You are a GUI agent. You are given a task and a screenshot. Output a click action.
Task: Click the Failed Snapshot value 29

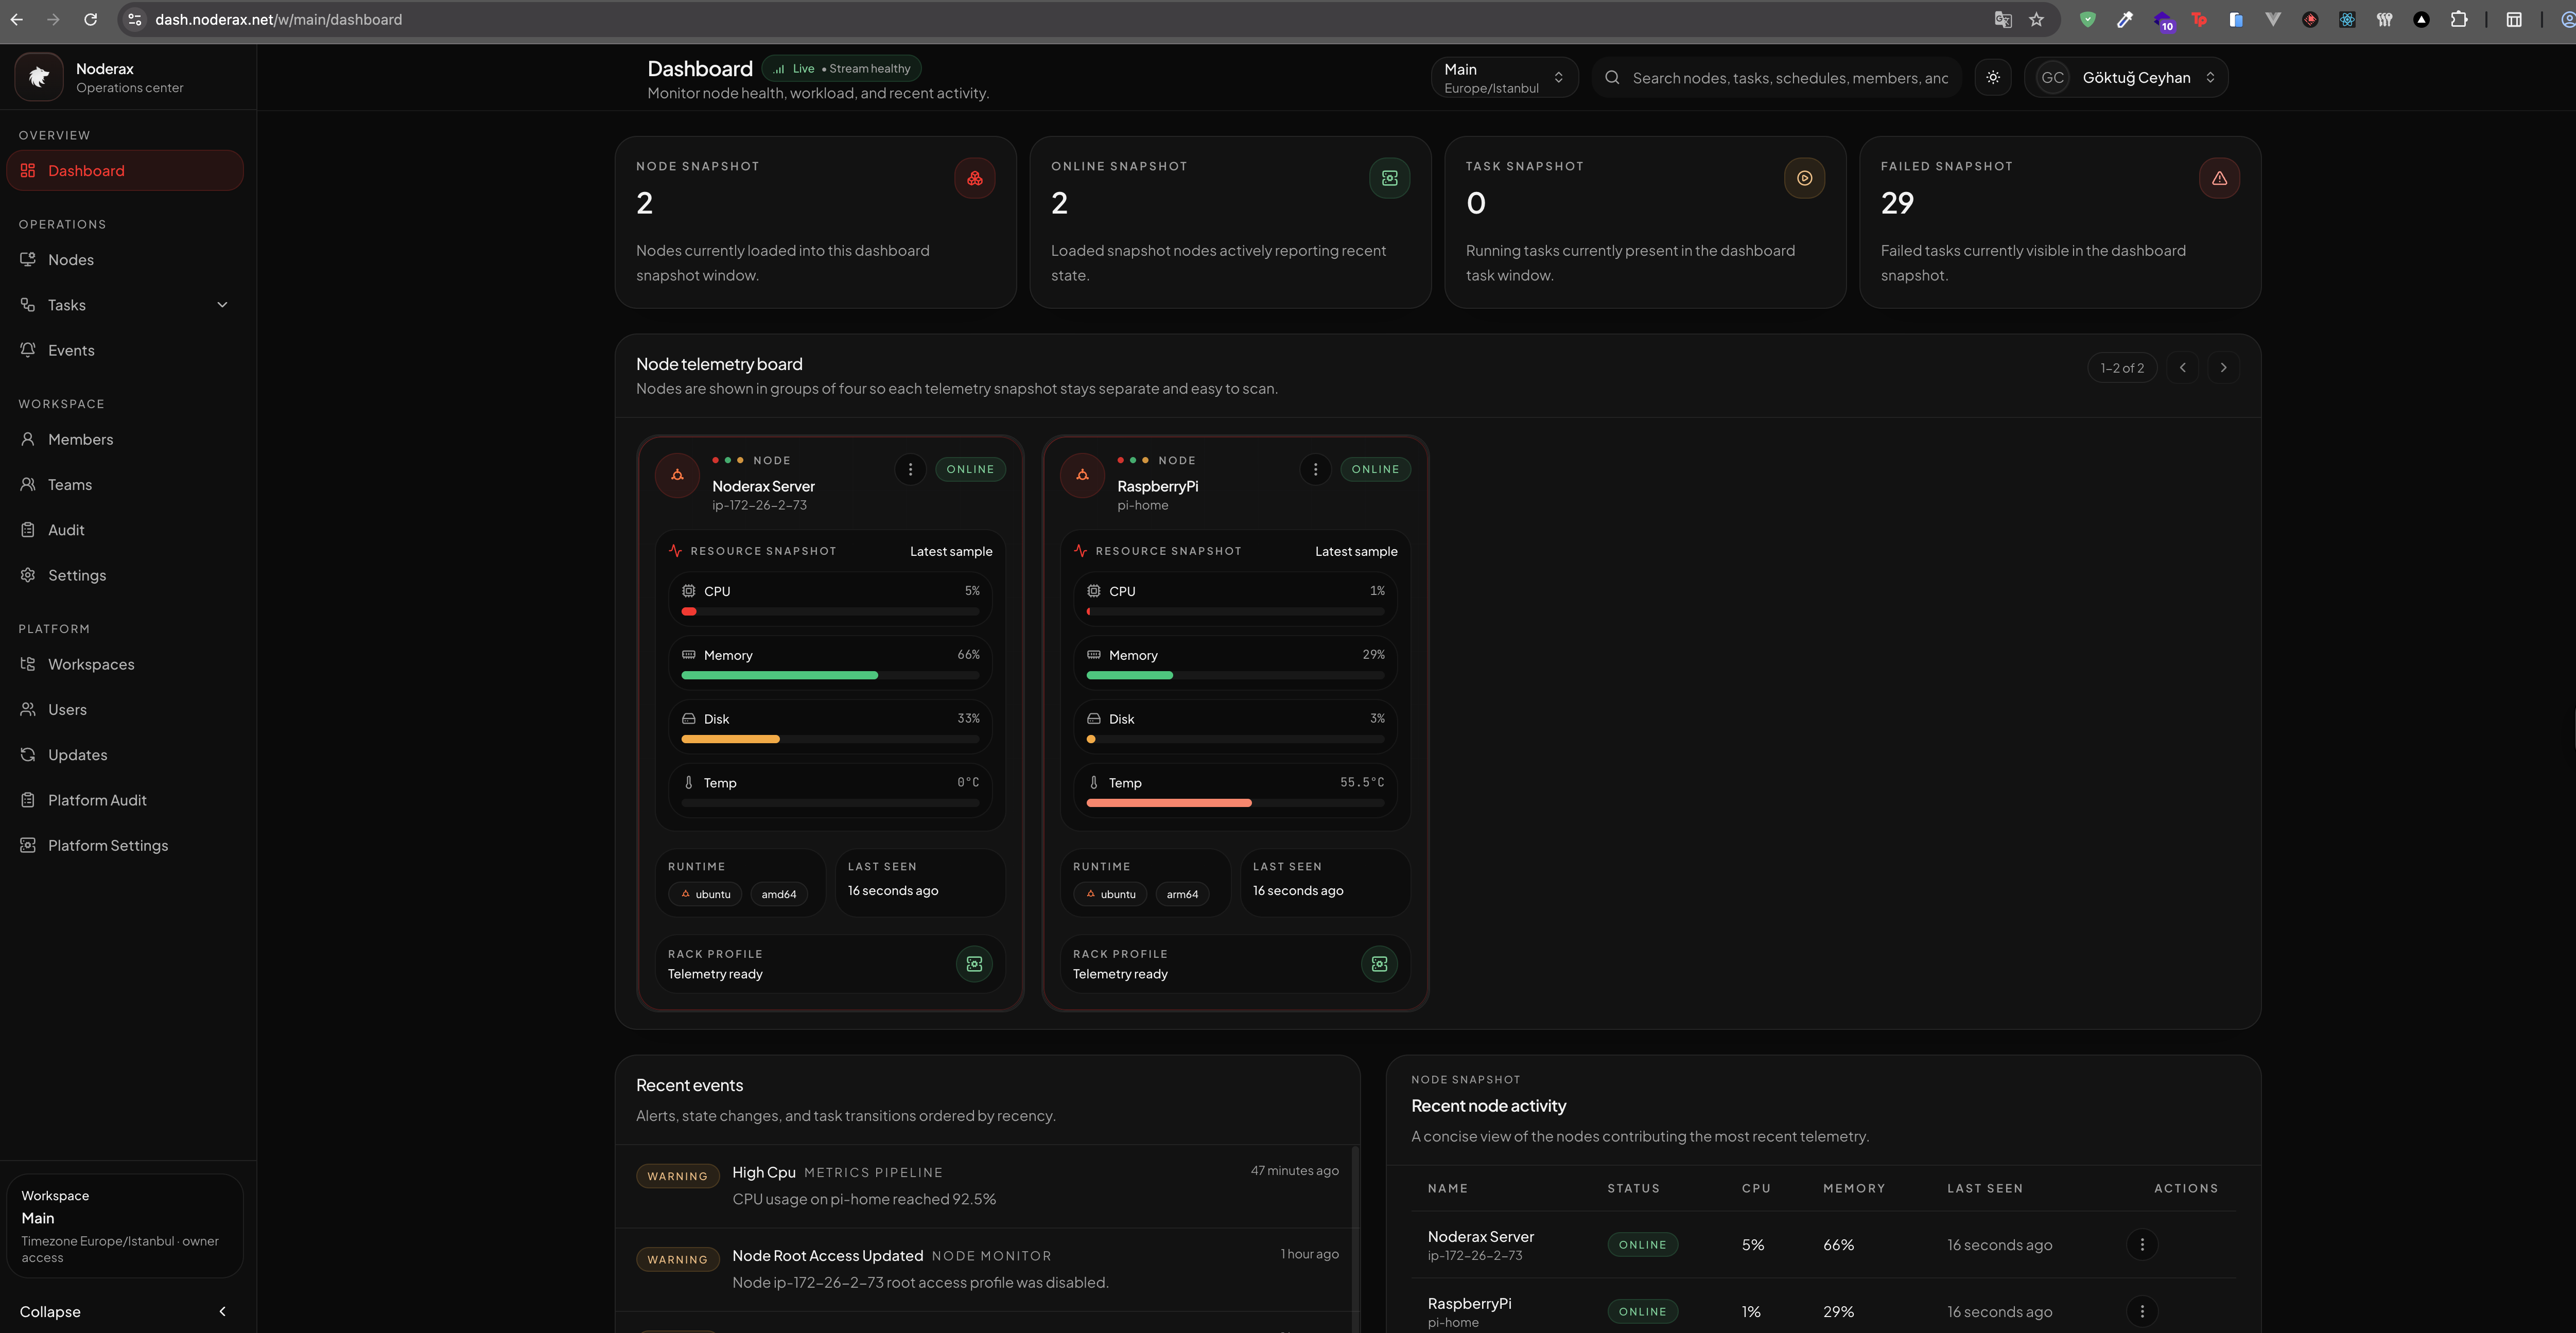(1897, 203)
